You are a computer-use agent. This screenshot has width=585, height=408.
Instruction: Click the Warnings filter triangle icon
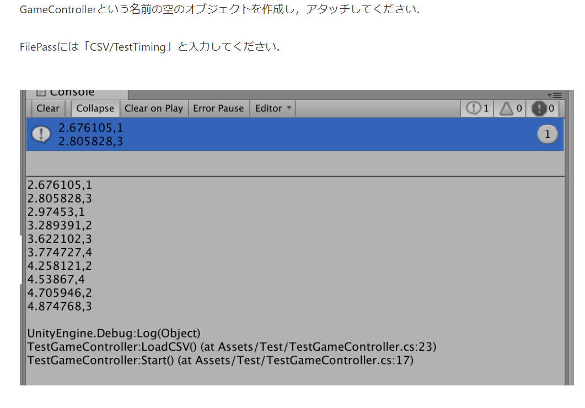click(x=507, y=108)
